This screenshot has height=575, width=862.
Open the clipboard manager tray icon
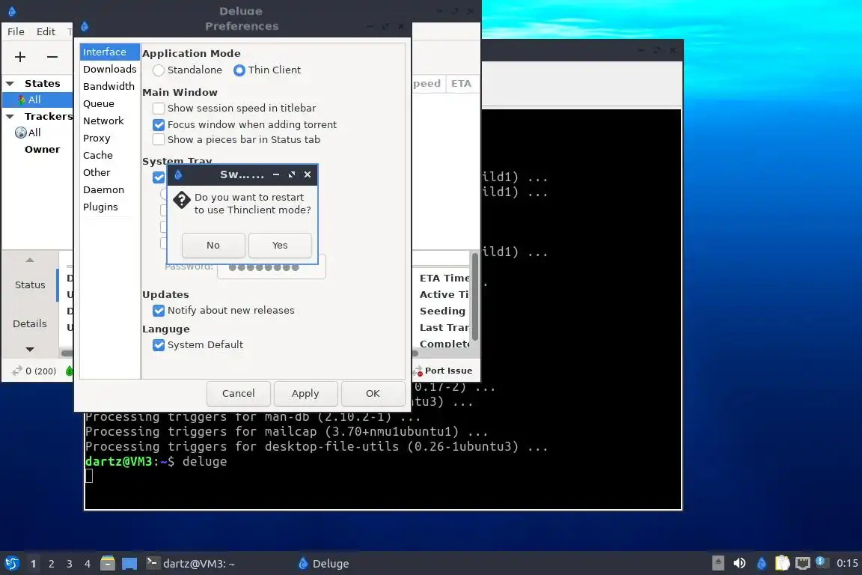coord(782,563)
